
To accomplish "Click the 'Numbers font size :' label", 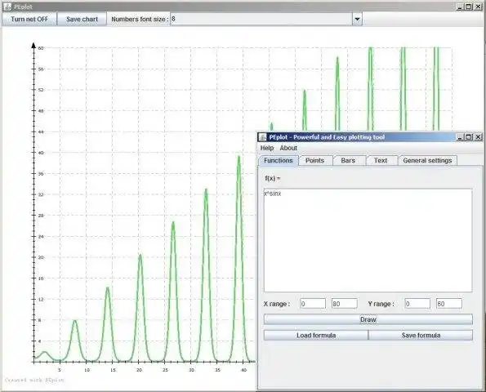I will [x=140, y=20].
